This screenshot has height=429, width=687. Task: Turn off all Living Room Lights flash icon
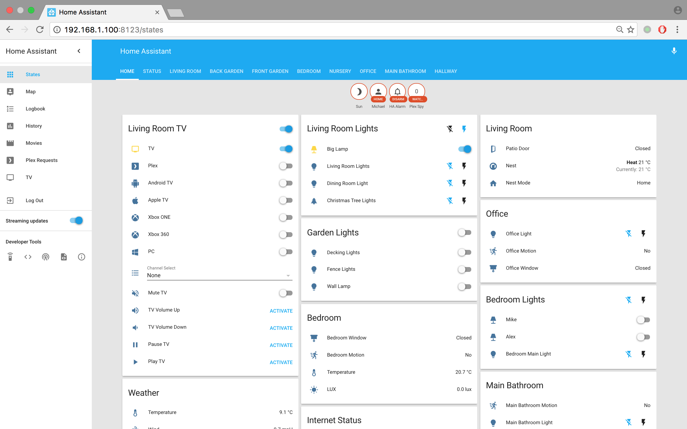pos(450,129)
